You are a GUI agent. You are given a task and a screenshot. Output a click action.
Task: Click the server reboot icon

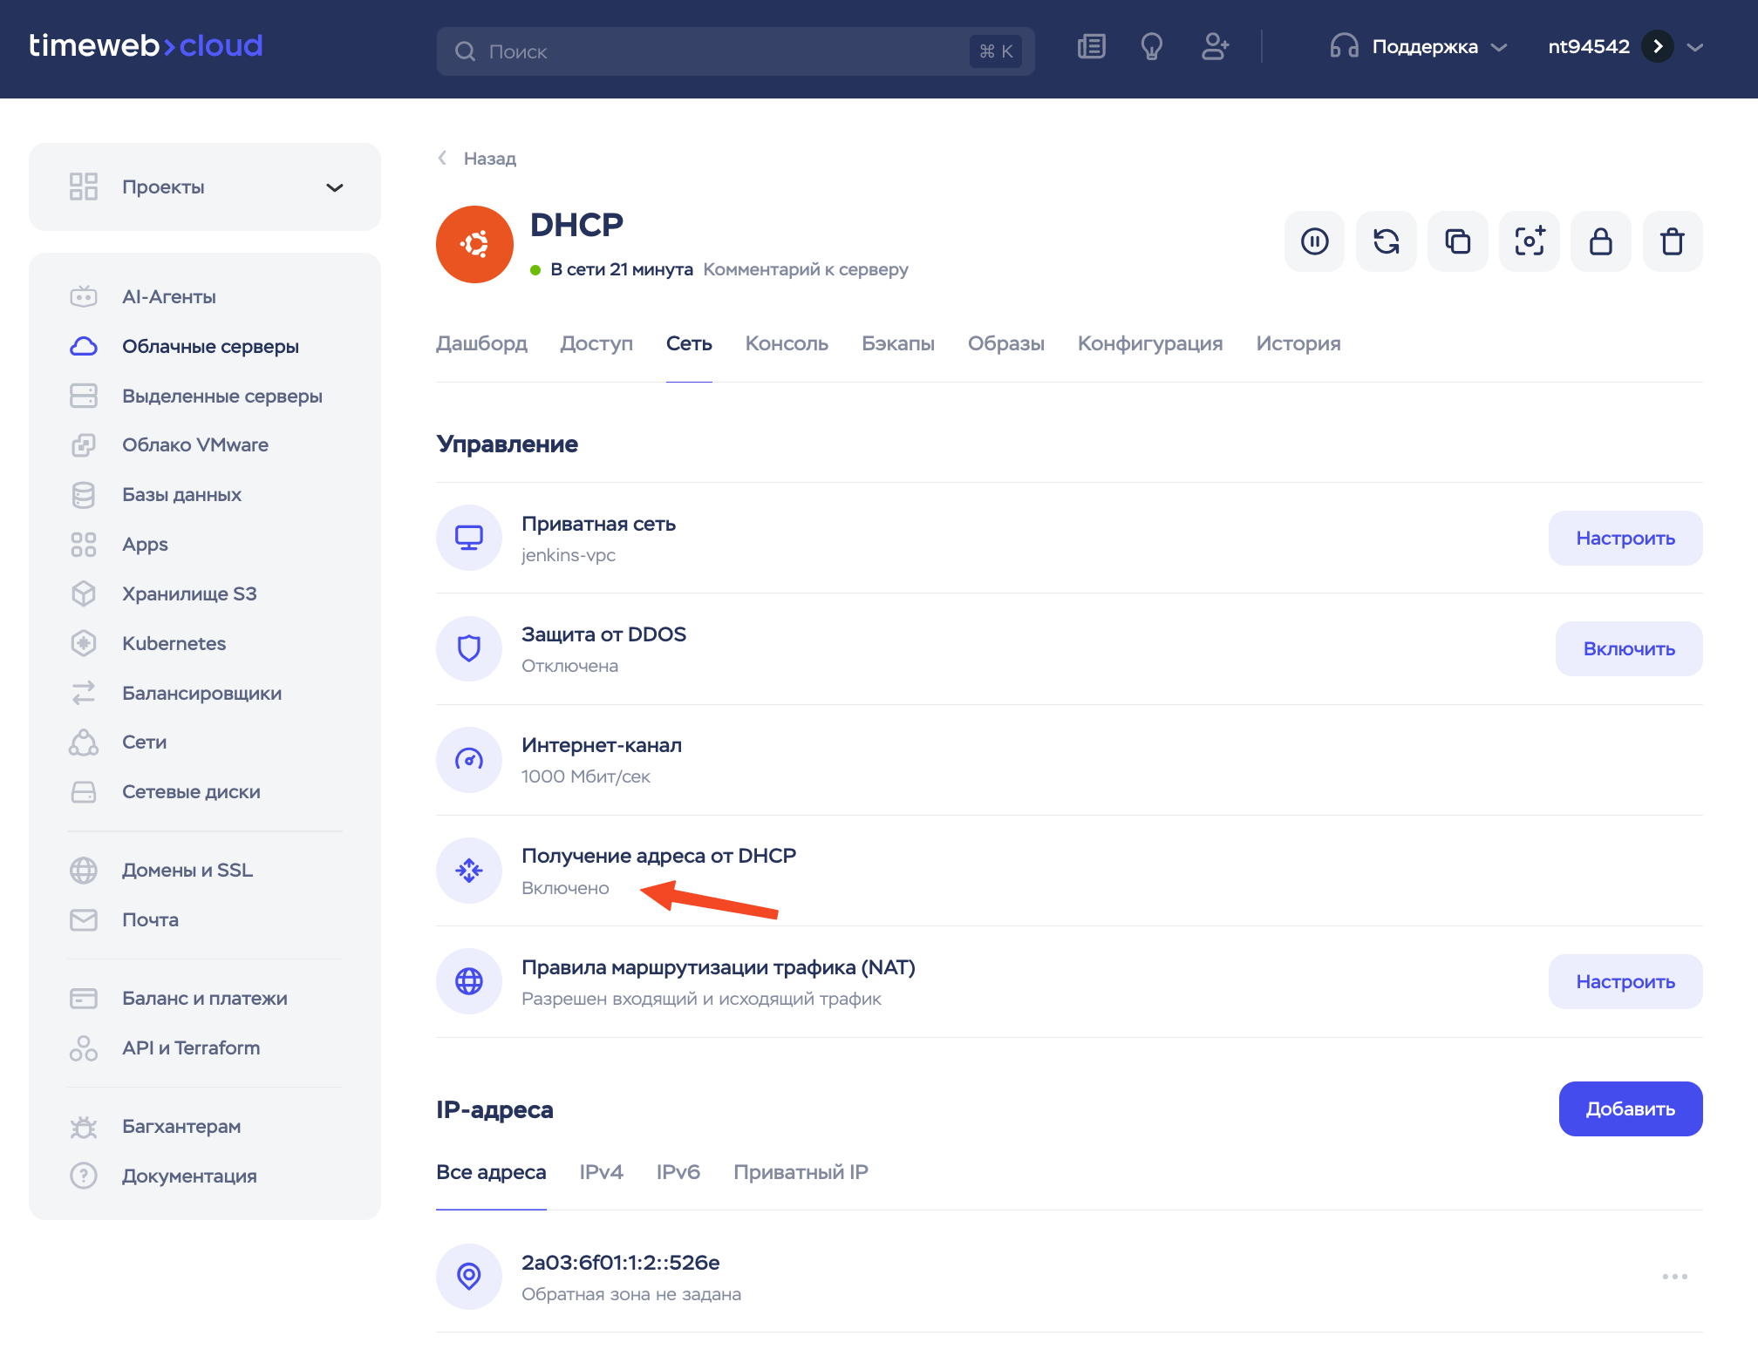point(1386,241)
